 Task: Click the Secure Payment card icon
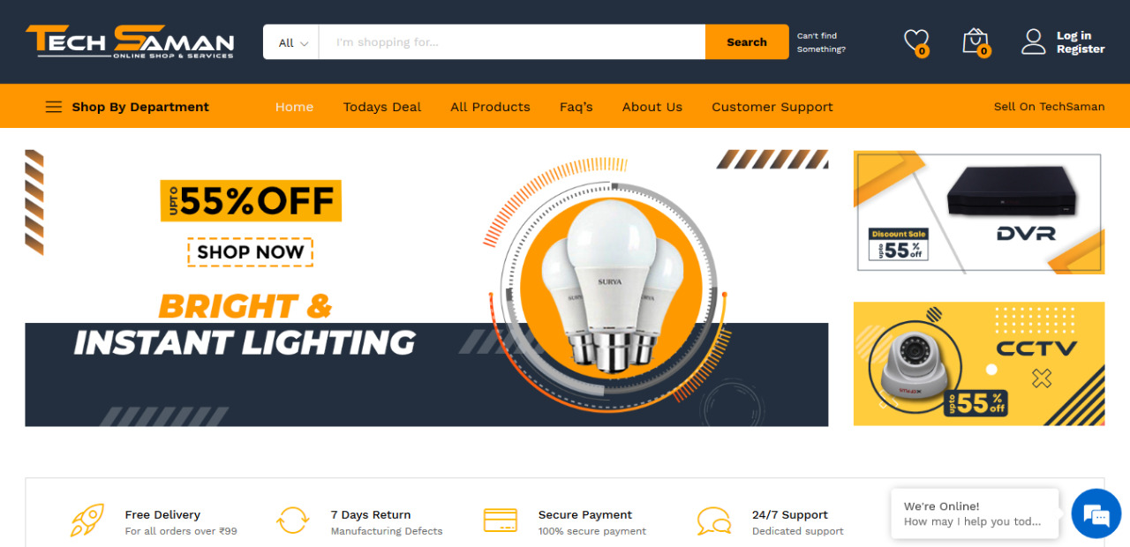500,520
